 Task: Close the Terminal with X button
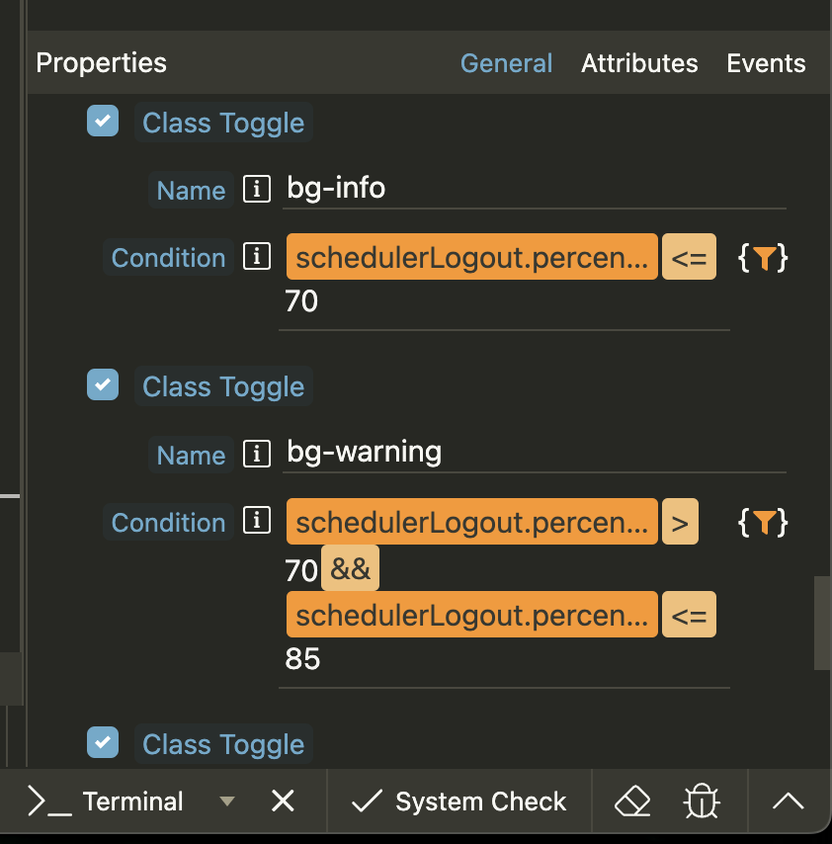(x=283, y=802)
